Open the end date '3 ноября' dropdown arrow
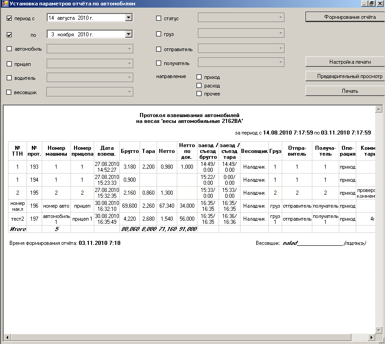Viewport: 385px width, 344px height. click(129, 34)
